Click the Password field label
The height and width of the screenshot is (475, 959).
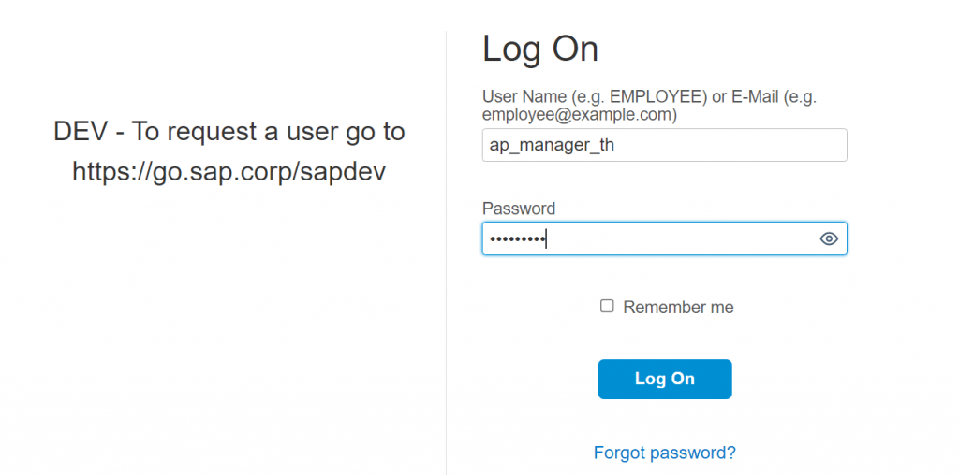[x=519, y=209]
